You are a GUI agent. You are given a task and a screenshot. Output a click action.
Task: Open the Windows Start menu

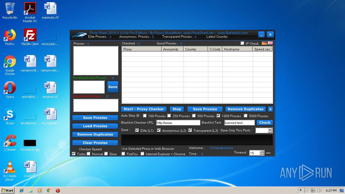[x=7, y=190]
